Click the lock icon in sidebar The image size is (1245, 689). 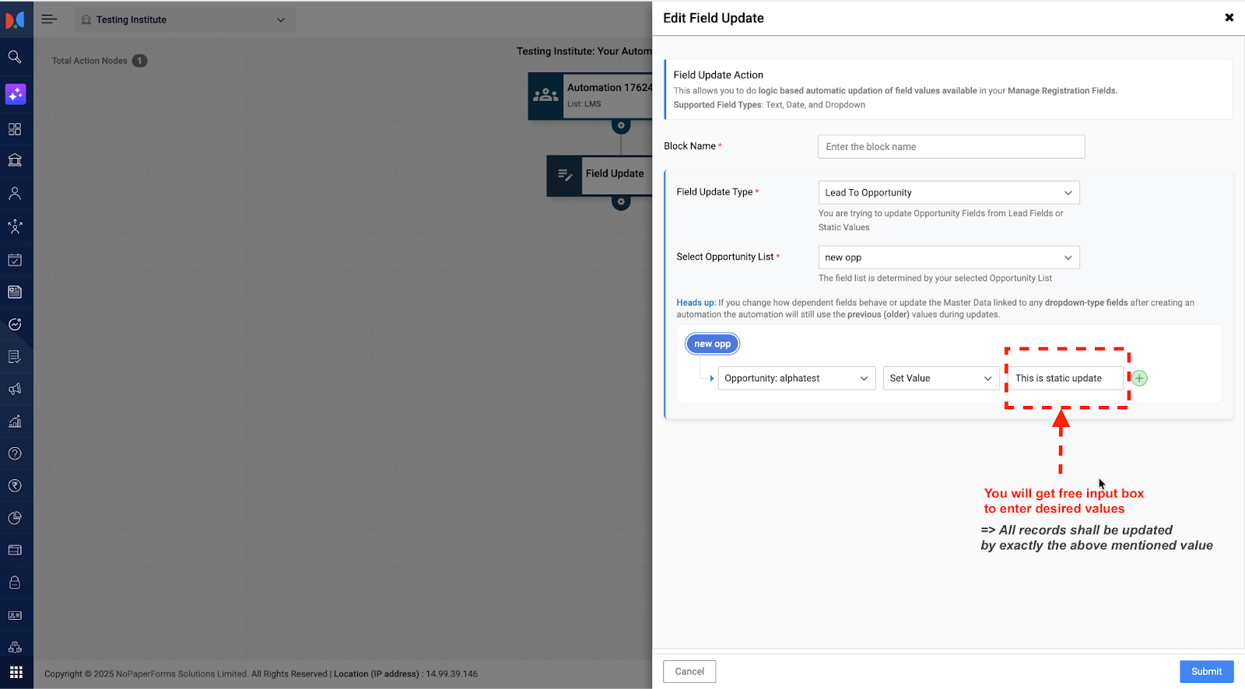(15, 582)
